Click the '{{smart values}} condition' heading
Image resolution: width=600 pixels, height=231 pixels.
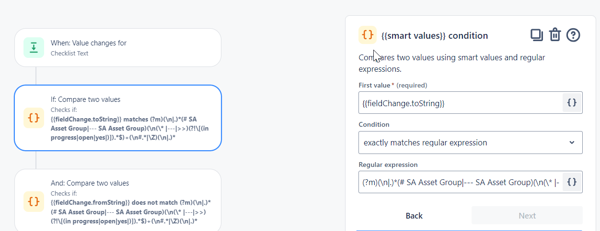click(435, 35)
